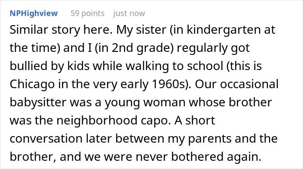Click the 59 points score label
Image resolution: width=303 pixels, height=169 pixels.
[87, 13]
